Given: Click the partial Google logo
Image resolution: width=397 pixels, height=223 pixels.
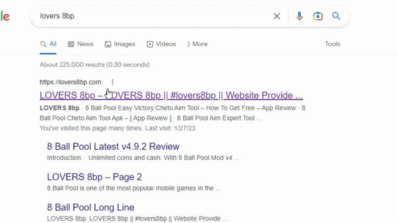Looking at the screenshot, I should click(x=5, y=17).
